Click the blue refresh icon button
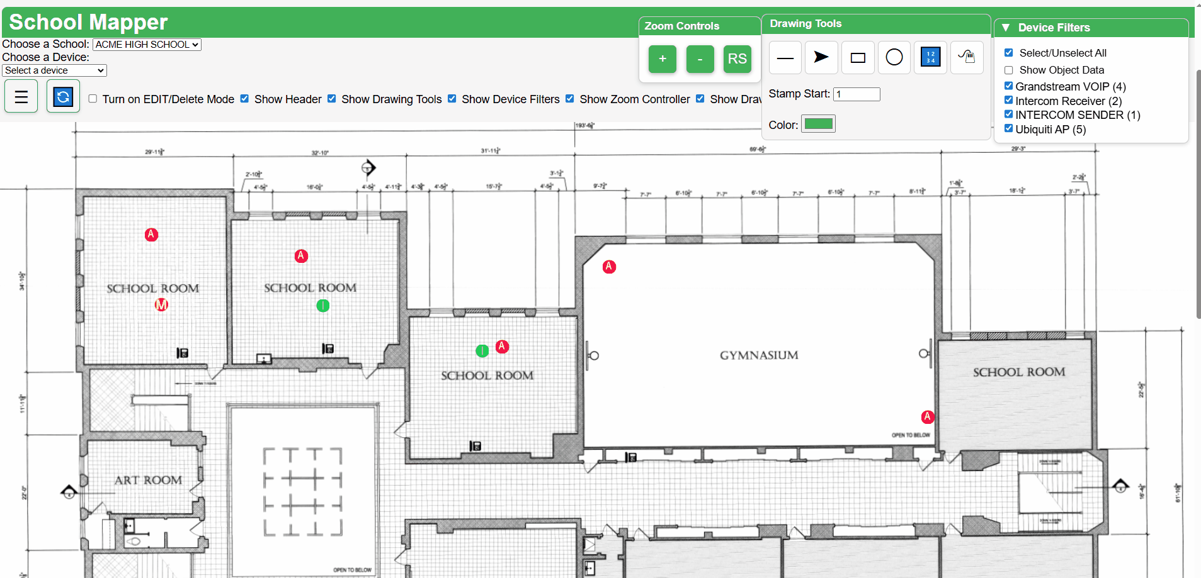The height and width of the screenshot is (578, 1201). (63, 96)
